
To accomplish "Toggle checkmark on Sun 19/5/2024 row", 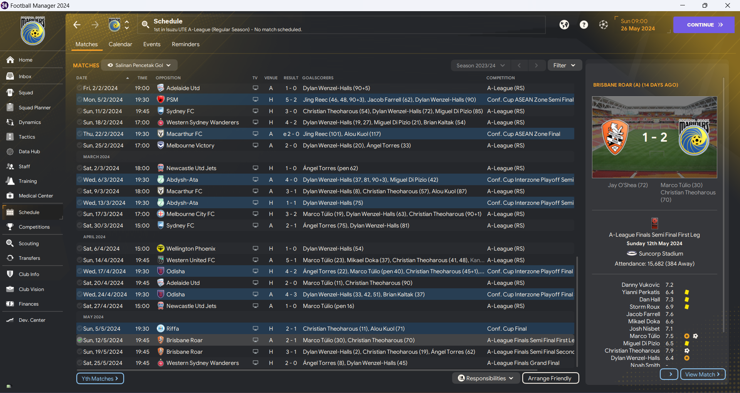I will click(x=80, y=351).
